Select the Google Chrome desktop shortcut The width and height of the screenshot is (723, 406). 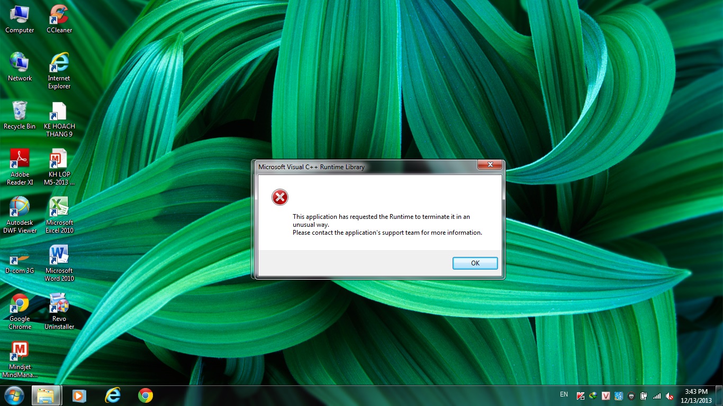[x=20, y=311]
